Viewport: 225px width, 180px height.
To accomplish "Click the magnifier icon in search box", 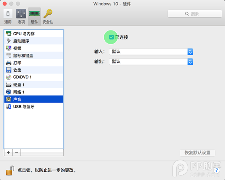I will pos(187,14).
